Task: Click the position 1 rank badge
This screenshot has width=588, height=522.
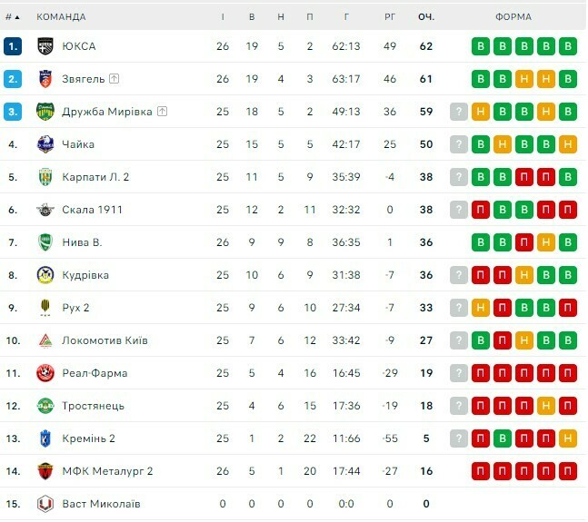Action: pyautogui.click(x=13, y=46)
